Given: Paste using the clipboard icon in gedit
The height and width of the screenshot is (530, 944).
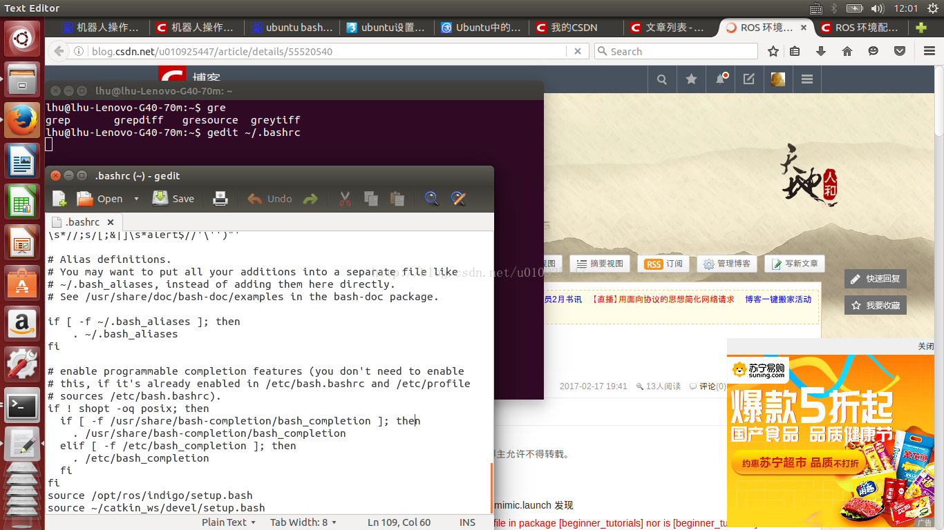Looking at the screenshot, I should coord(397,199).
